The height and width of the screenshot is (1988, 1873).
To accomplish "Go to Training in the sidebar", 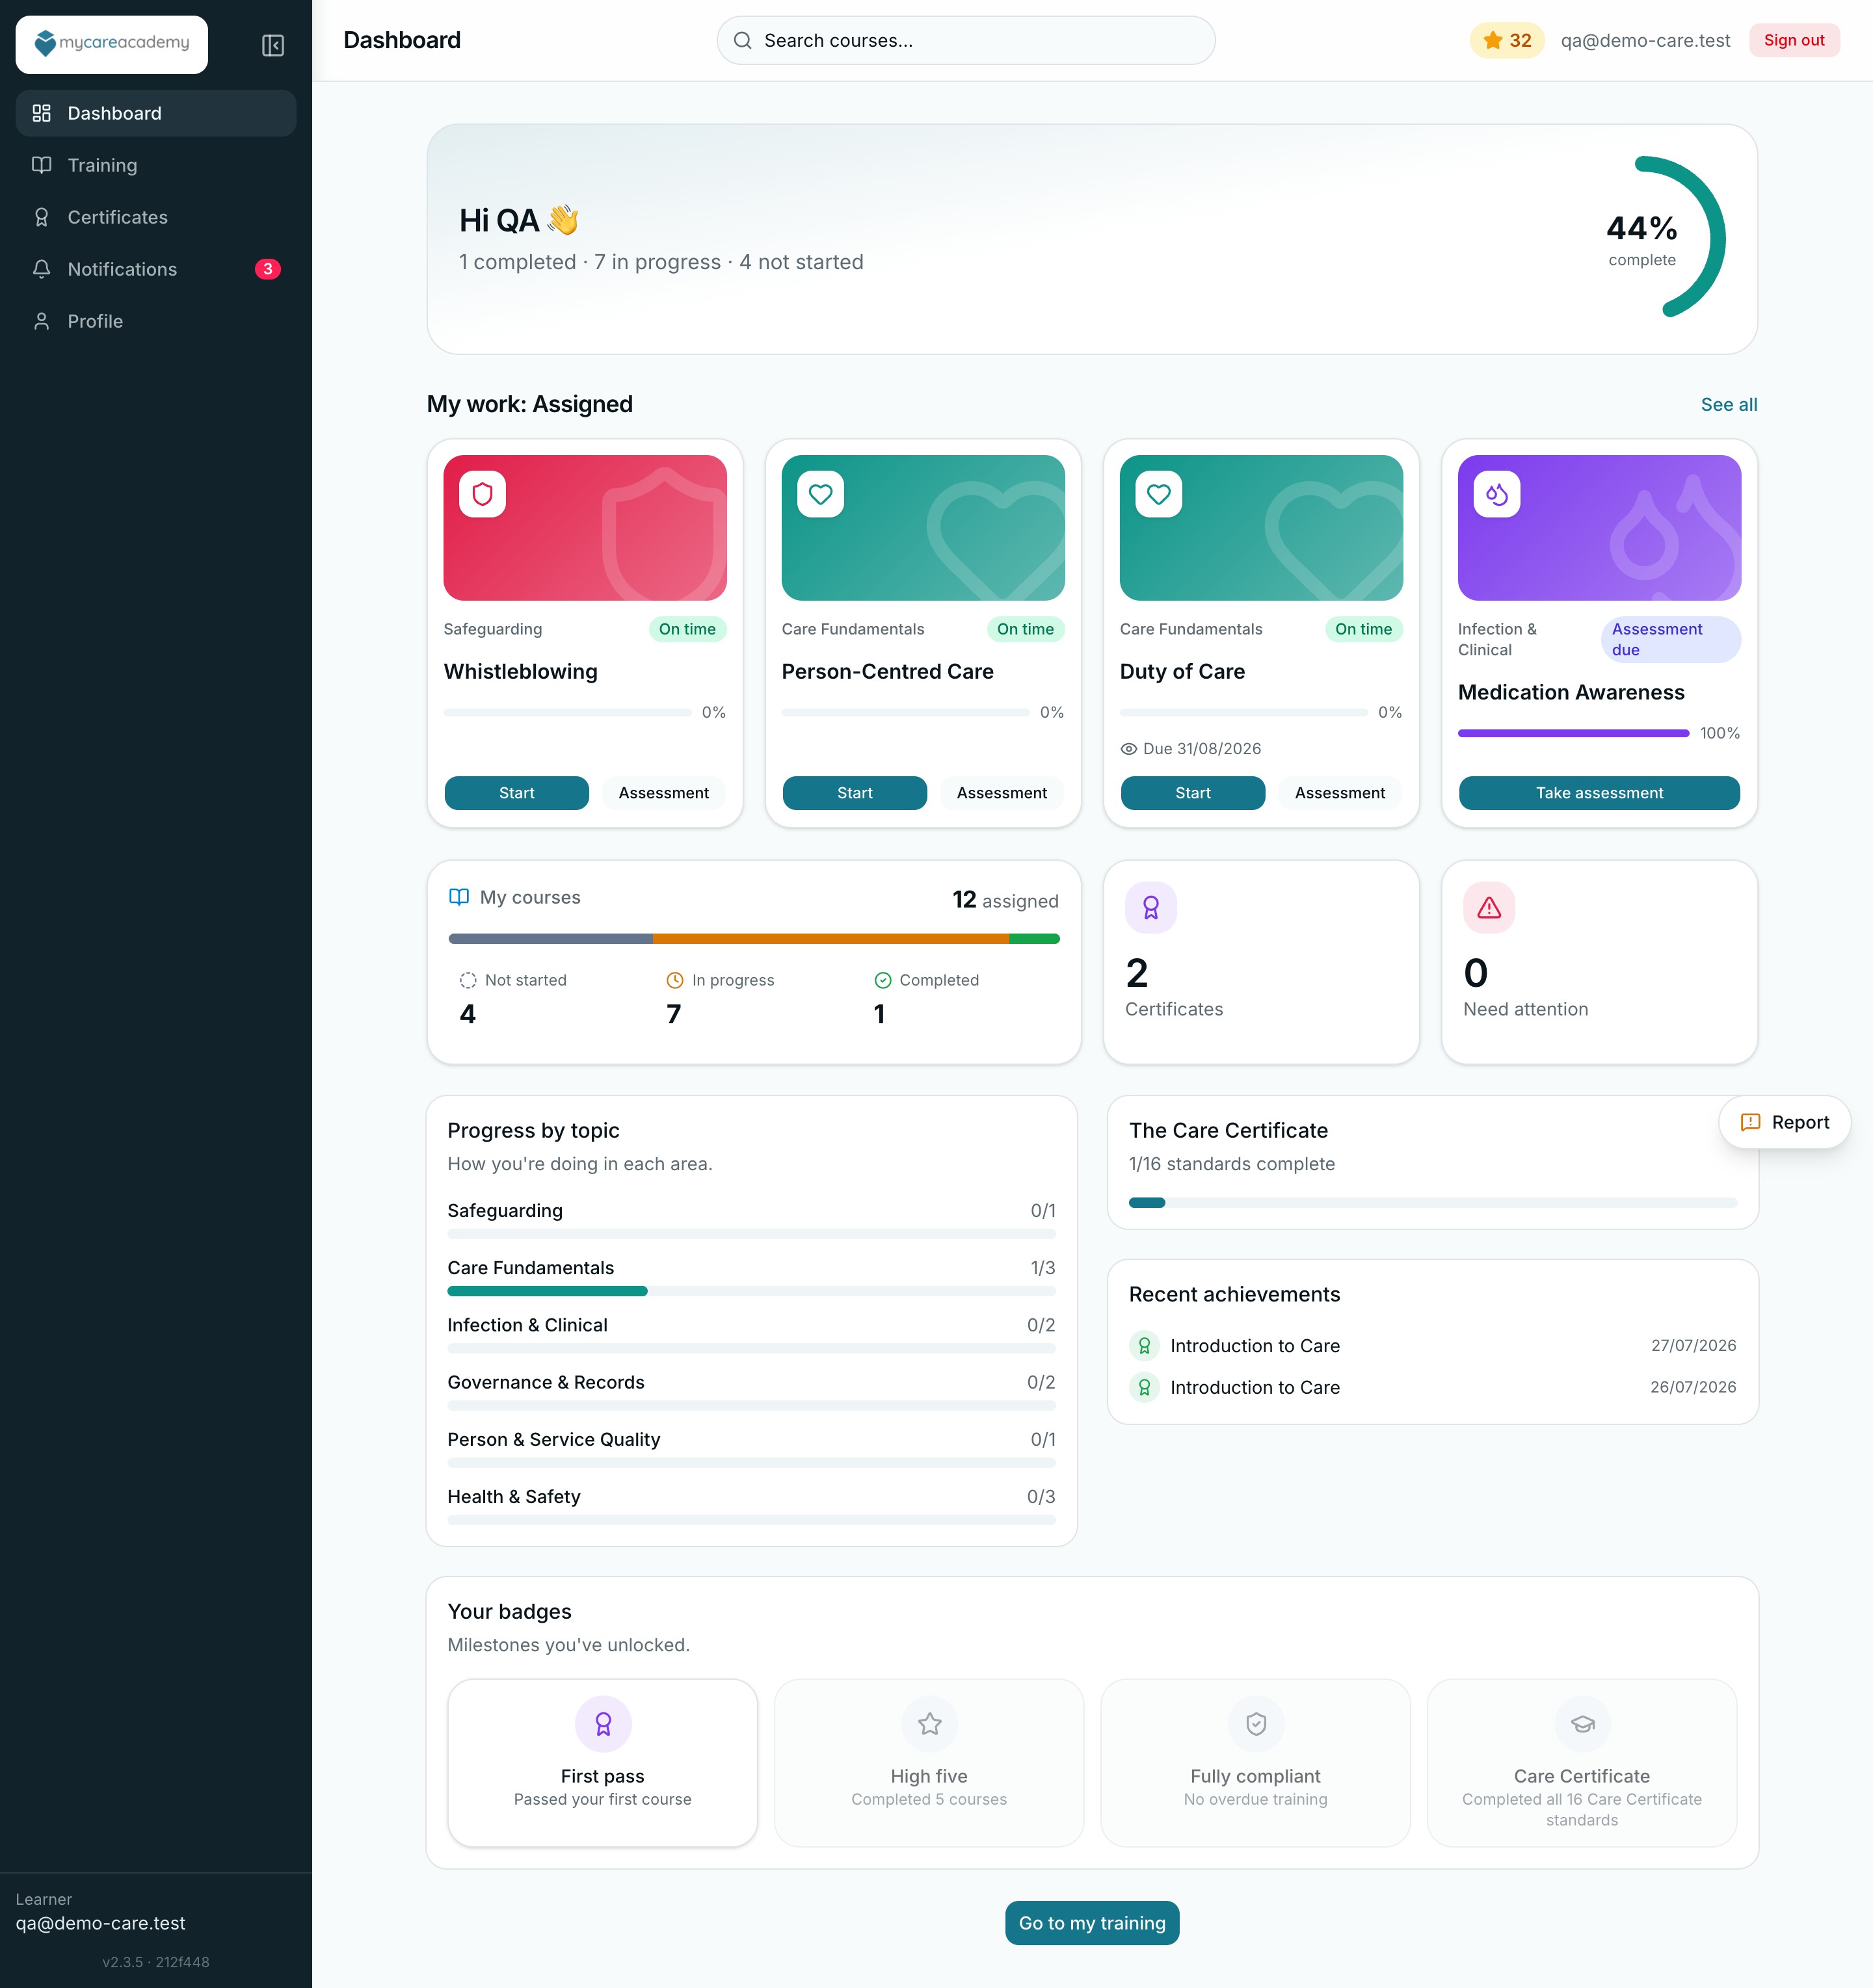I will (x=156, y=165).
